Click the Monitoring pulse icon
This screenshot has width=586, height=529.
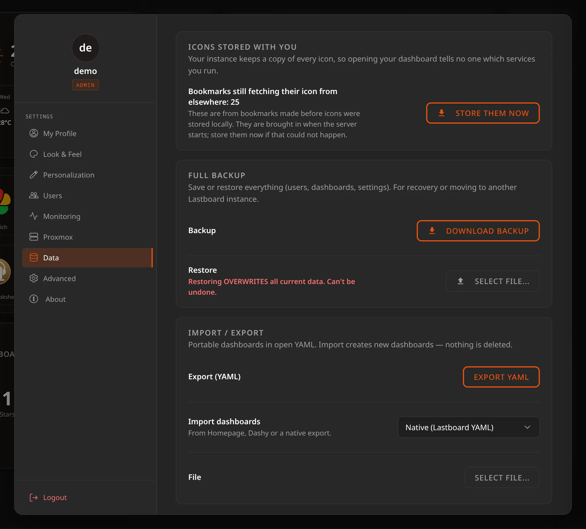pyautogui.click(x=34, y=216)
